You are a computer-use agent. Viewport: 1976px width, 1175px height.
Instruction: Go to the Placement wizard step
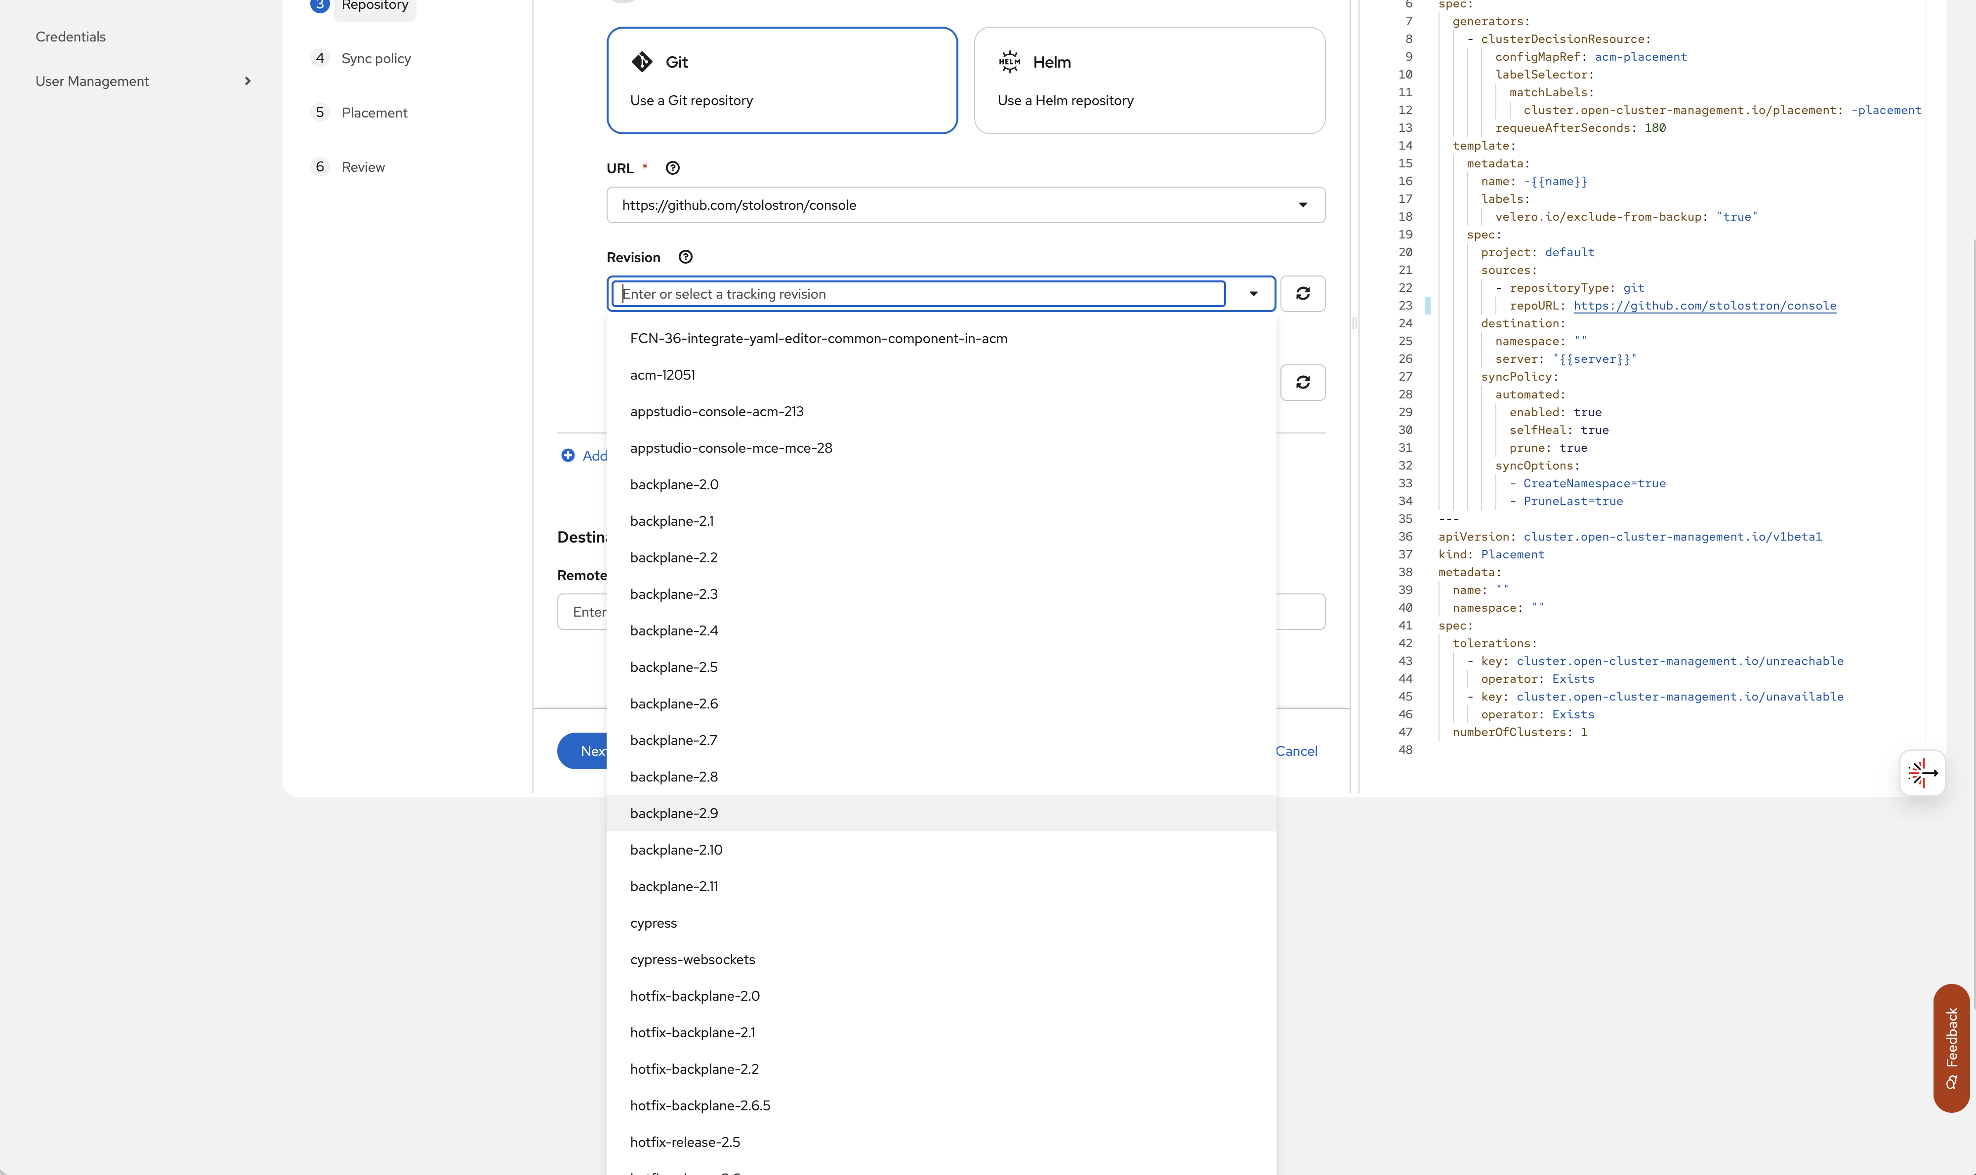(374, 113)
